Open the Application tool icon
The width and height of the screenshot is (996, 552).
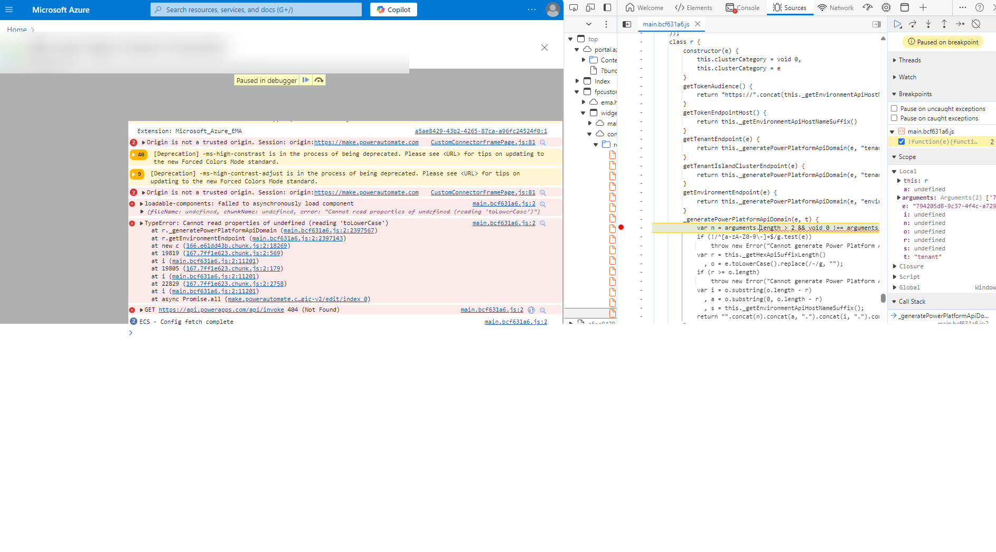(x=905, y=7)
